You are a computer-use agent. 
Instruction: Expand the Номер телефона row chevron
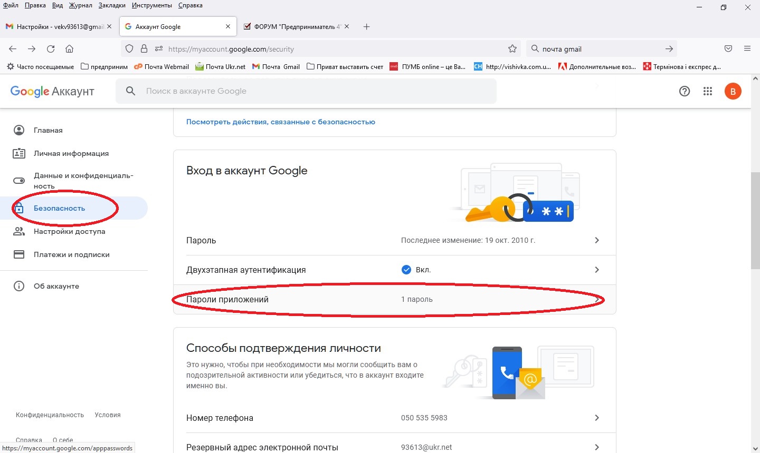(597, 418)
